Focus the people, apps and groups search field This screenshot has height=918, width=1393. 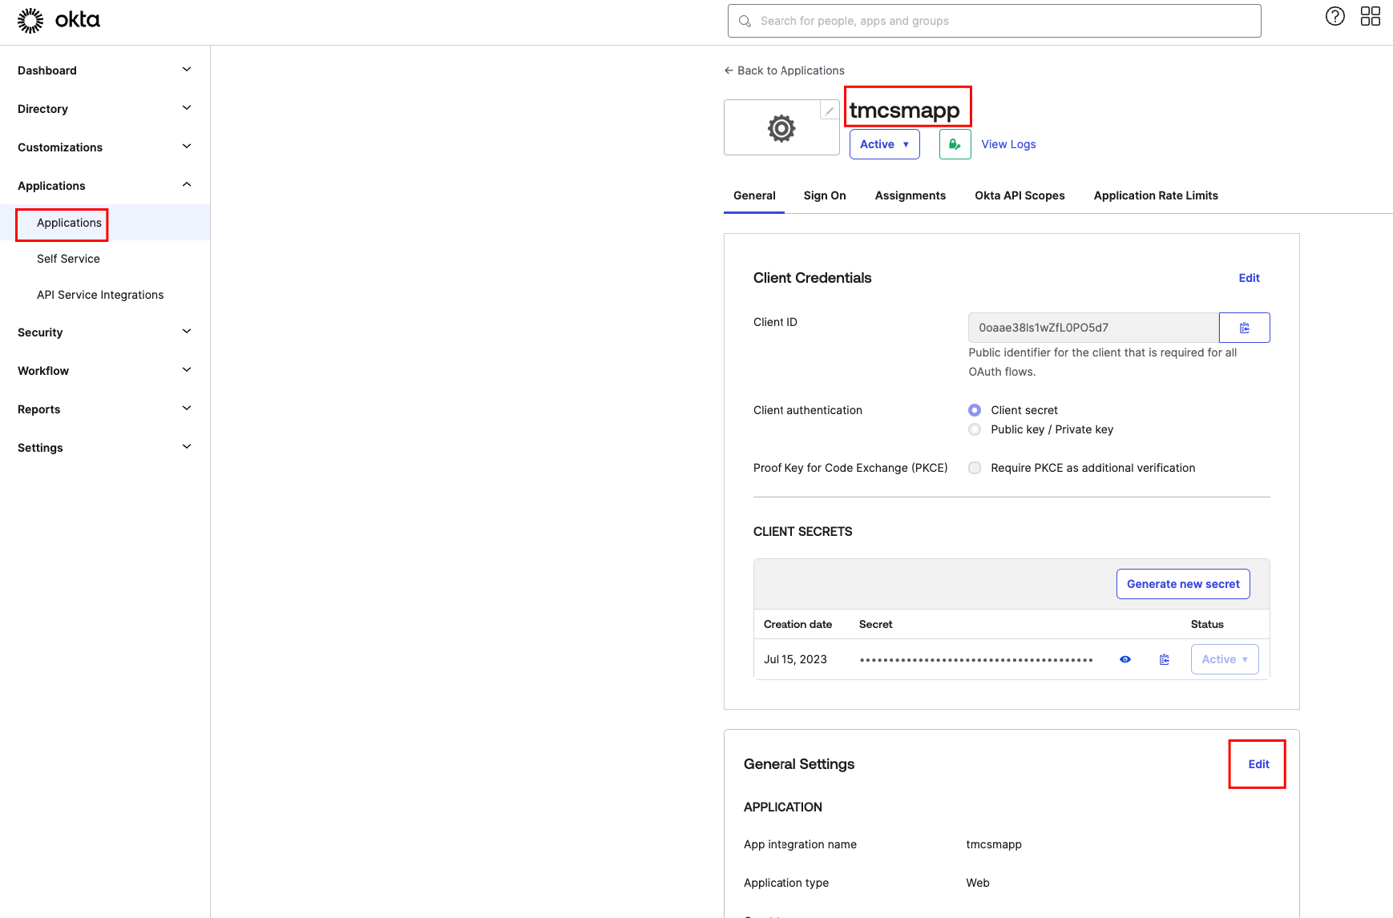(994, 21)
